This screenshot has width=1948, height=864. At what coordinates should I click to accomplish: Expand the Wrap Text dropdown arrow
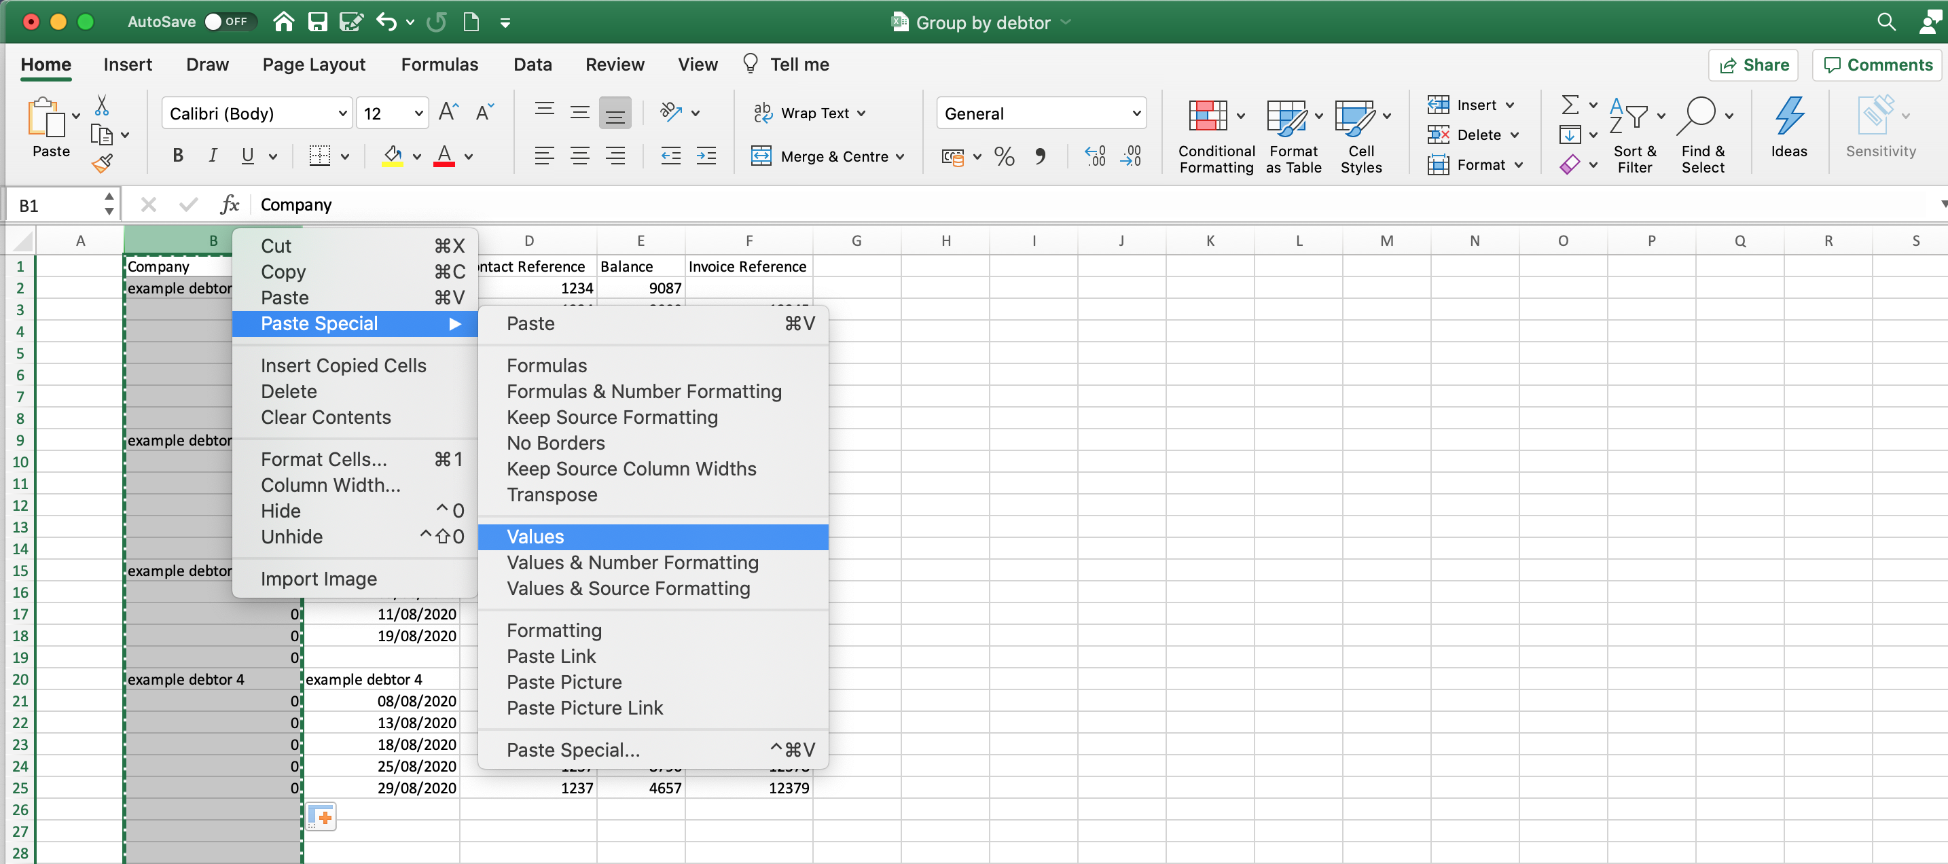click(x=861, y=113)
